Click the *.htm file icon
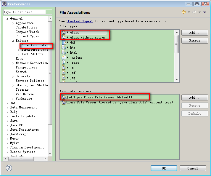This screenshot has width=211, height=176. click(x=64, y=47)
